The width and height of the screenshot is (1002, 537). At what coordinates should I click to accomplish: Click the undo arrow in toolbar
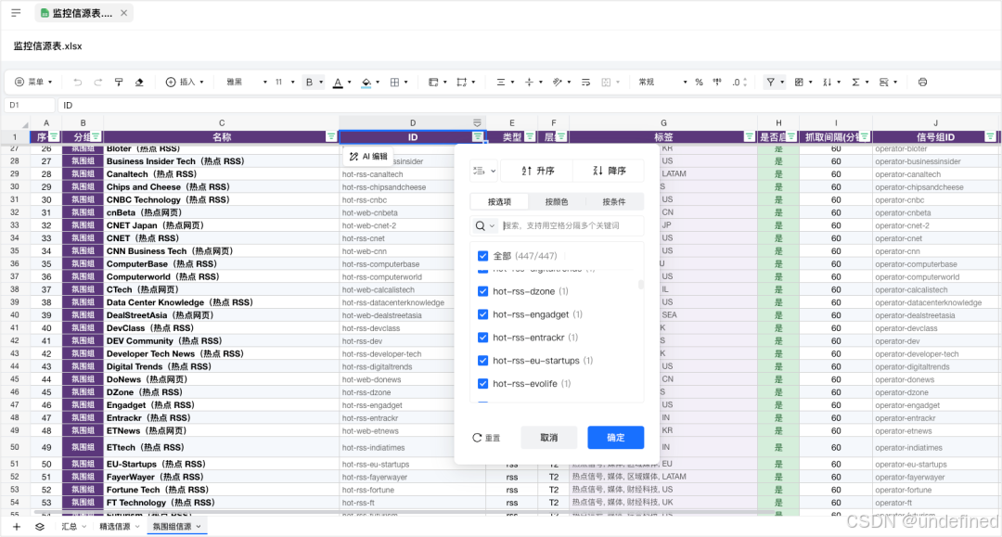point(77,82)
